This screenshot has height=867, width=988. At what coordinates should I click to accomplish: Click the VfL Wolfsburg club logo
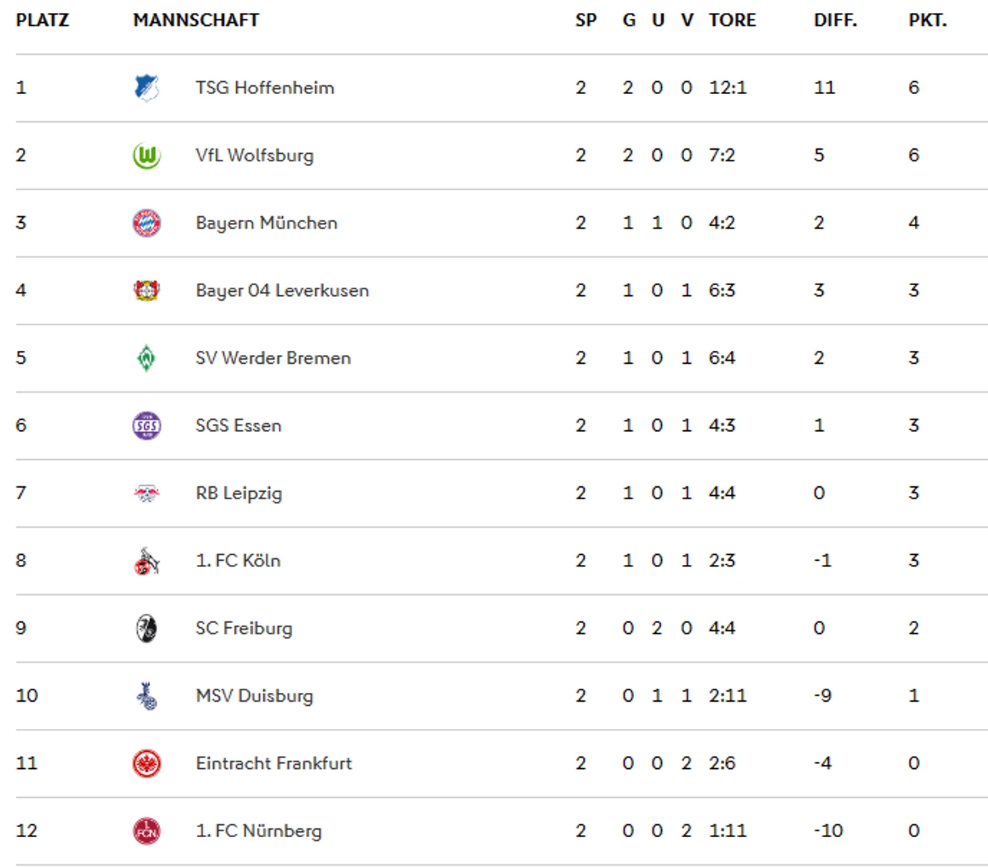(x=147, y=156)
